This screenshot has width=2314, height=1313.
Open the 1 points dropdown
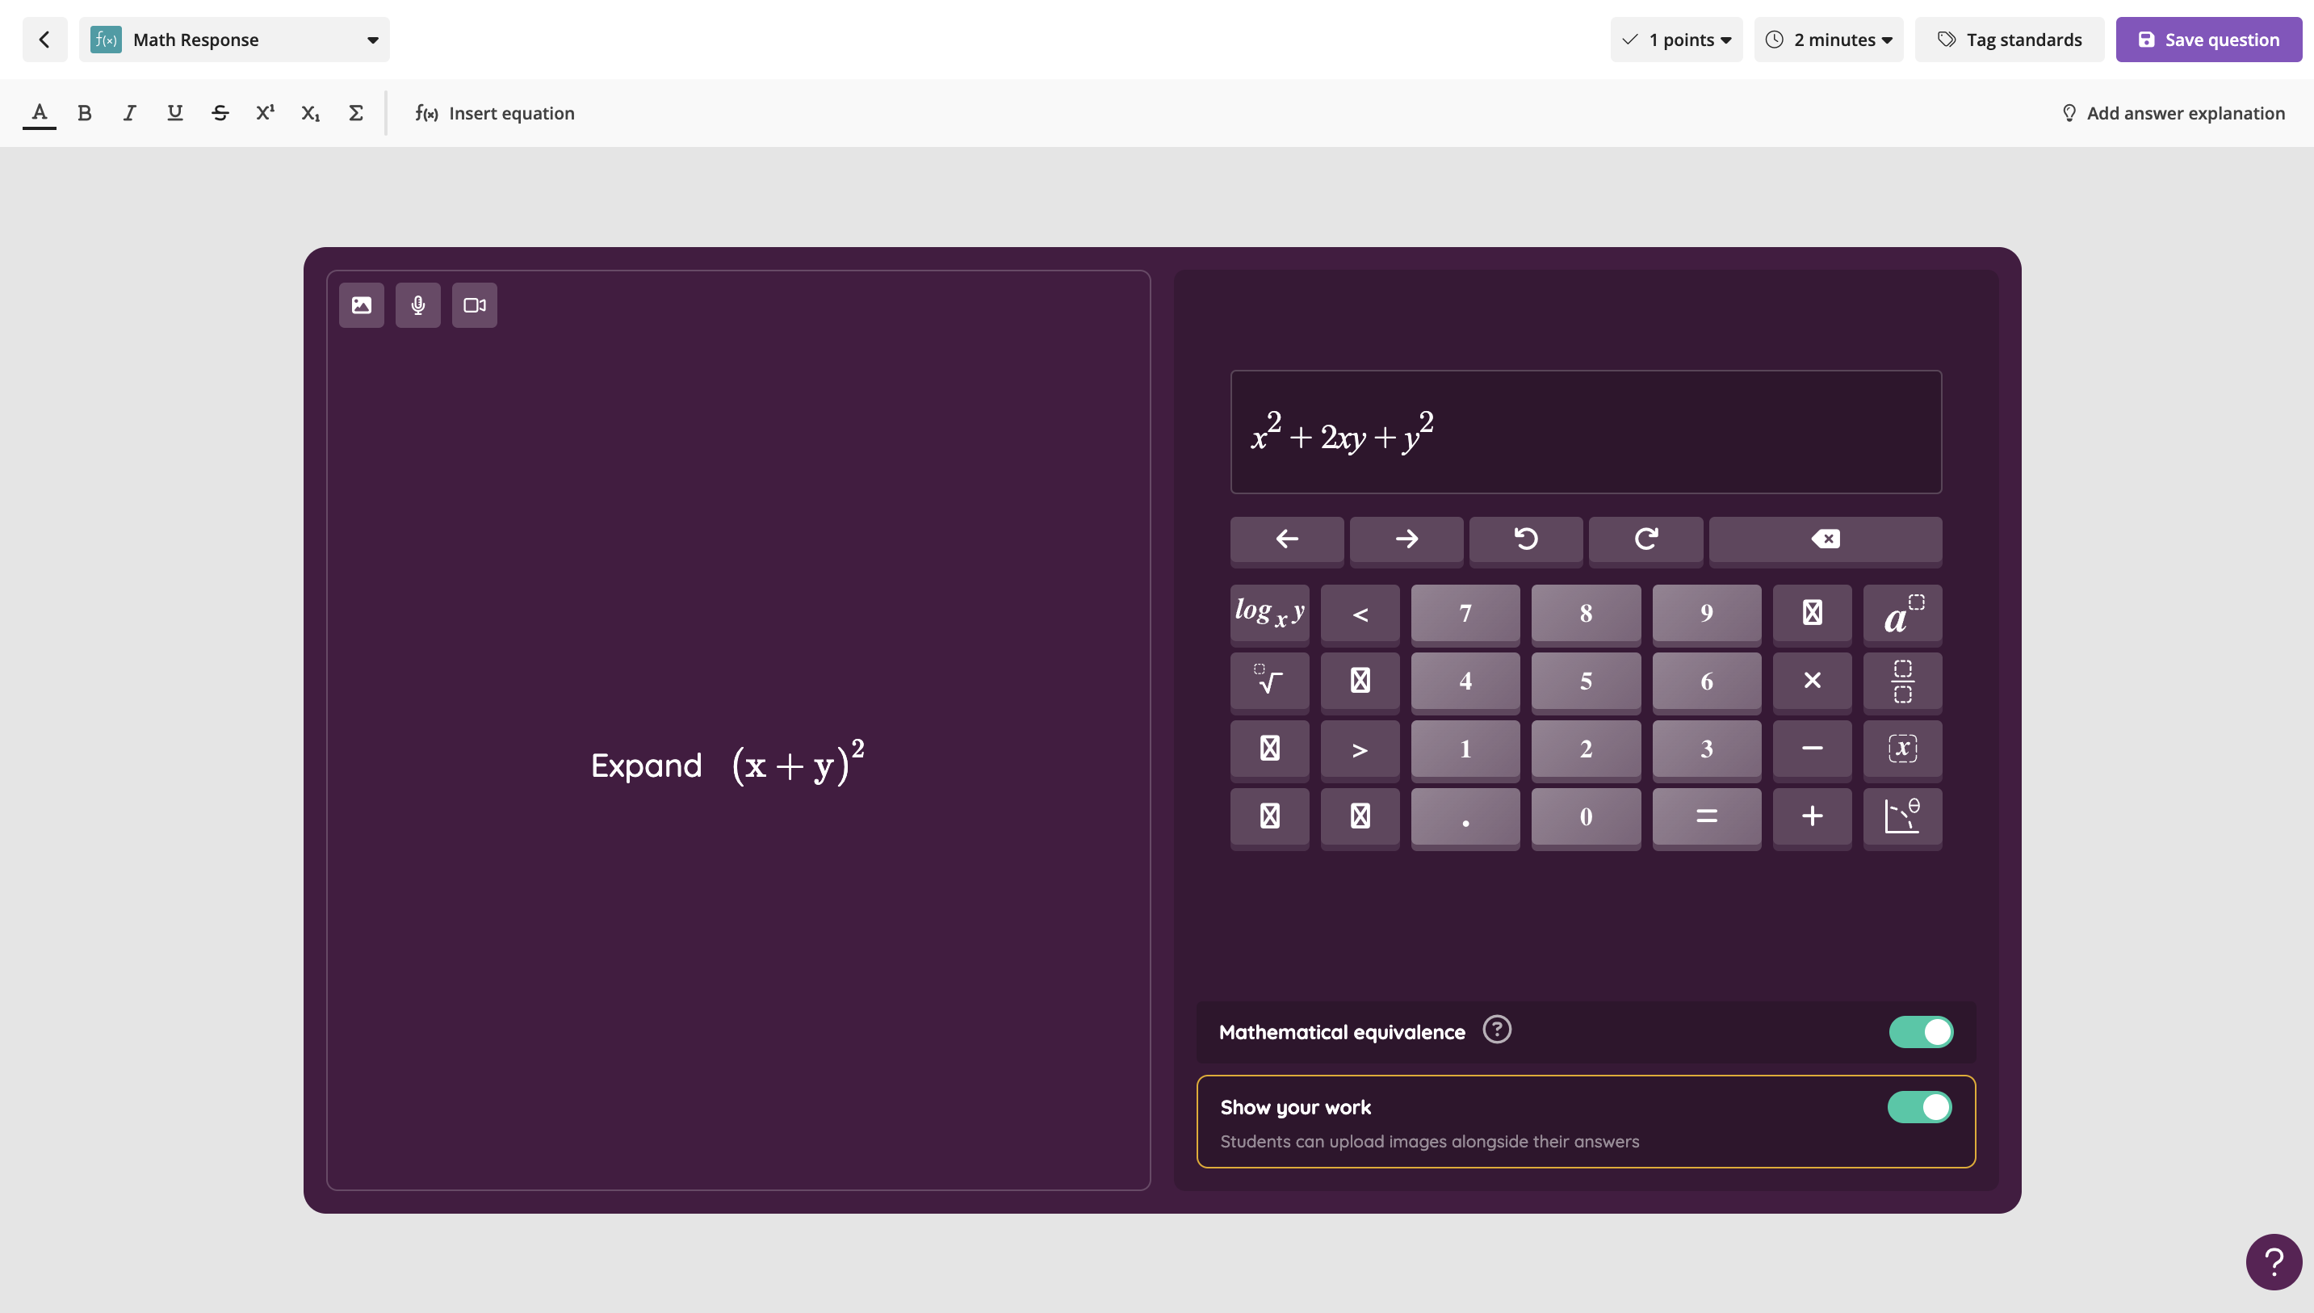[1676, 40]
